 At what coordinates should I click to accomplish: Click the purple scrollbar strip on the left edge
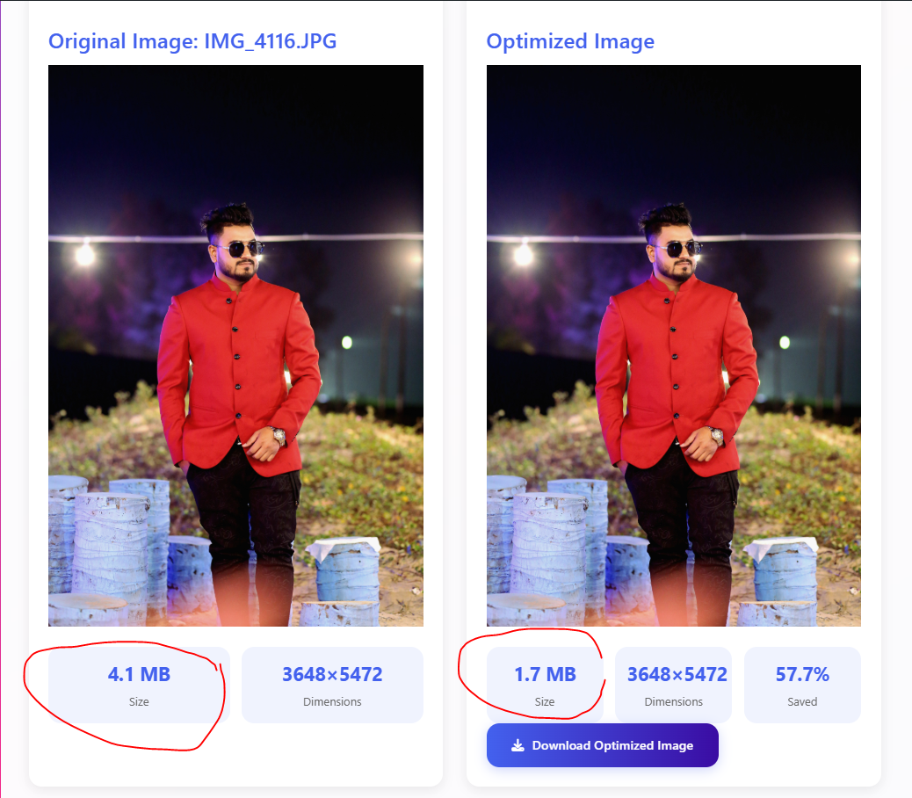3,399
